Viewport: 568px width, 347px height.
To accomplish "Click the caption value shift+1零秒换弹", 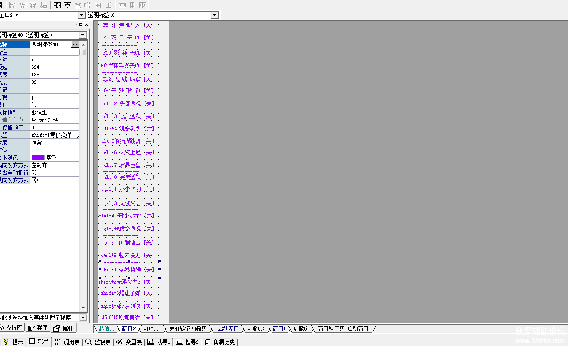I will [x=55, y=135].
